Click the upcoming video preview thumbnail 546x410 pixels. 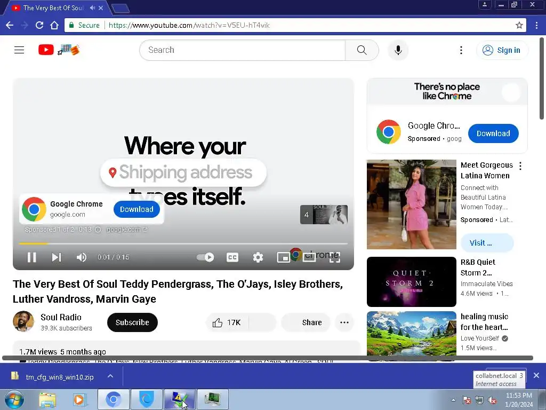(x=324, y=215)
